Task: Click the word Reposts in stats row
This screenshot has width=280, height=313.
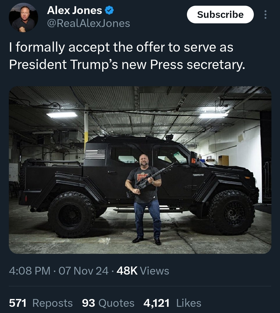Action: (53, 303)
